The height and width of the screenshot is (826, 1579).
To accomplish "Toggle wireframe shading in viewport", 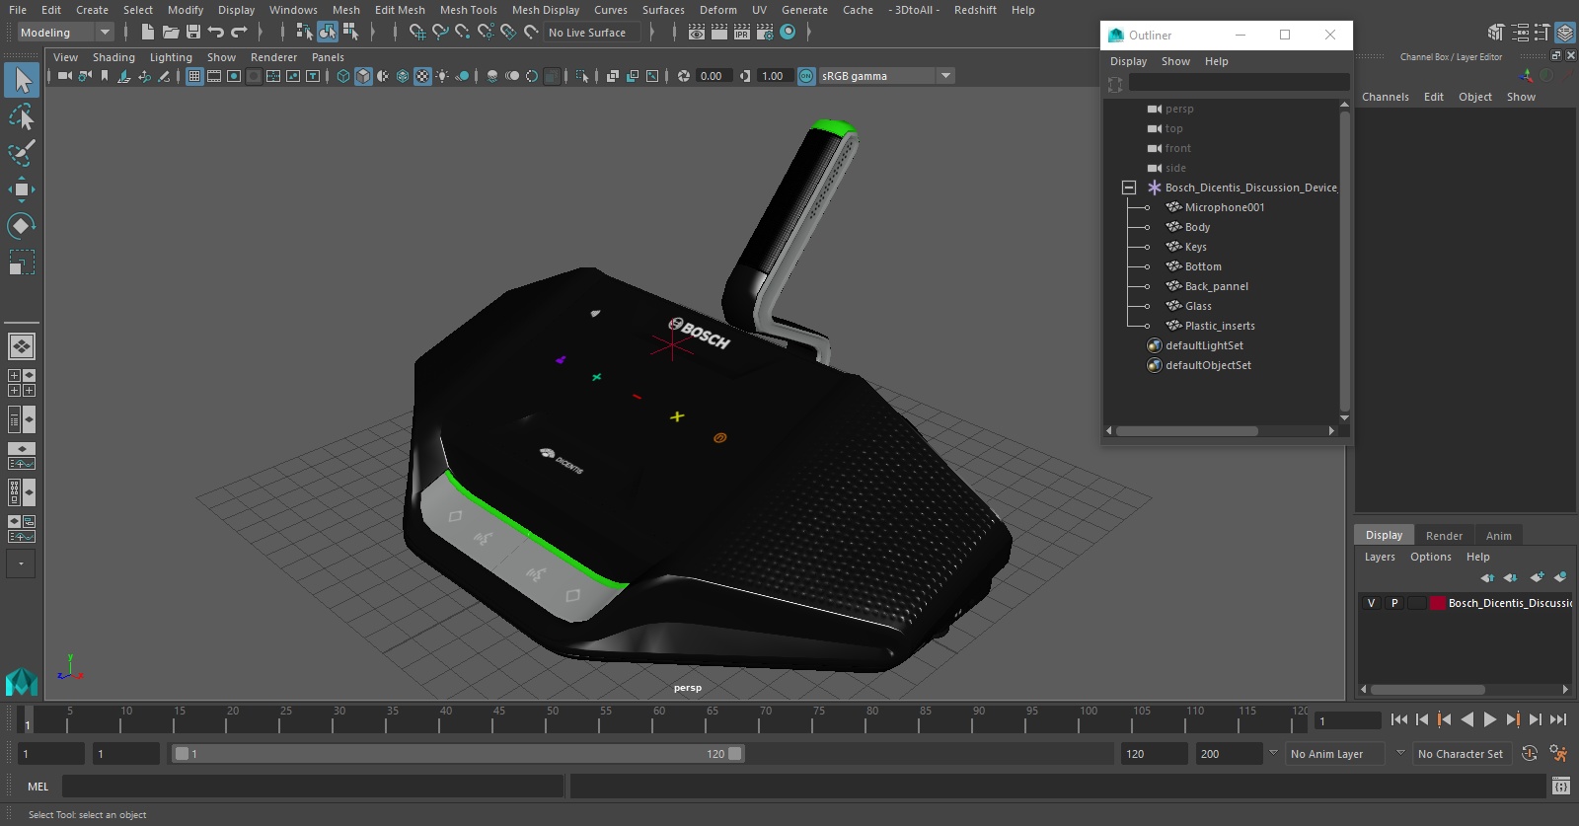I will click(x=343, y=76).
